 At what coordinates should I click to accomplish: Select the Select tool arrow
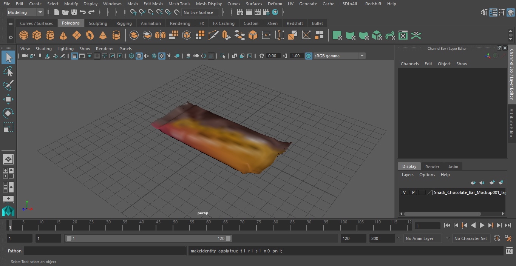coord(8,57)
